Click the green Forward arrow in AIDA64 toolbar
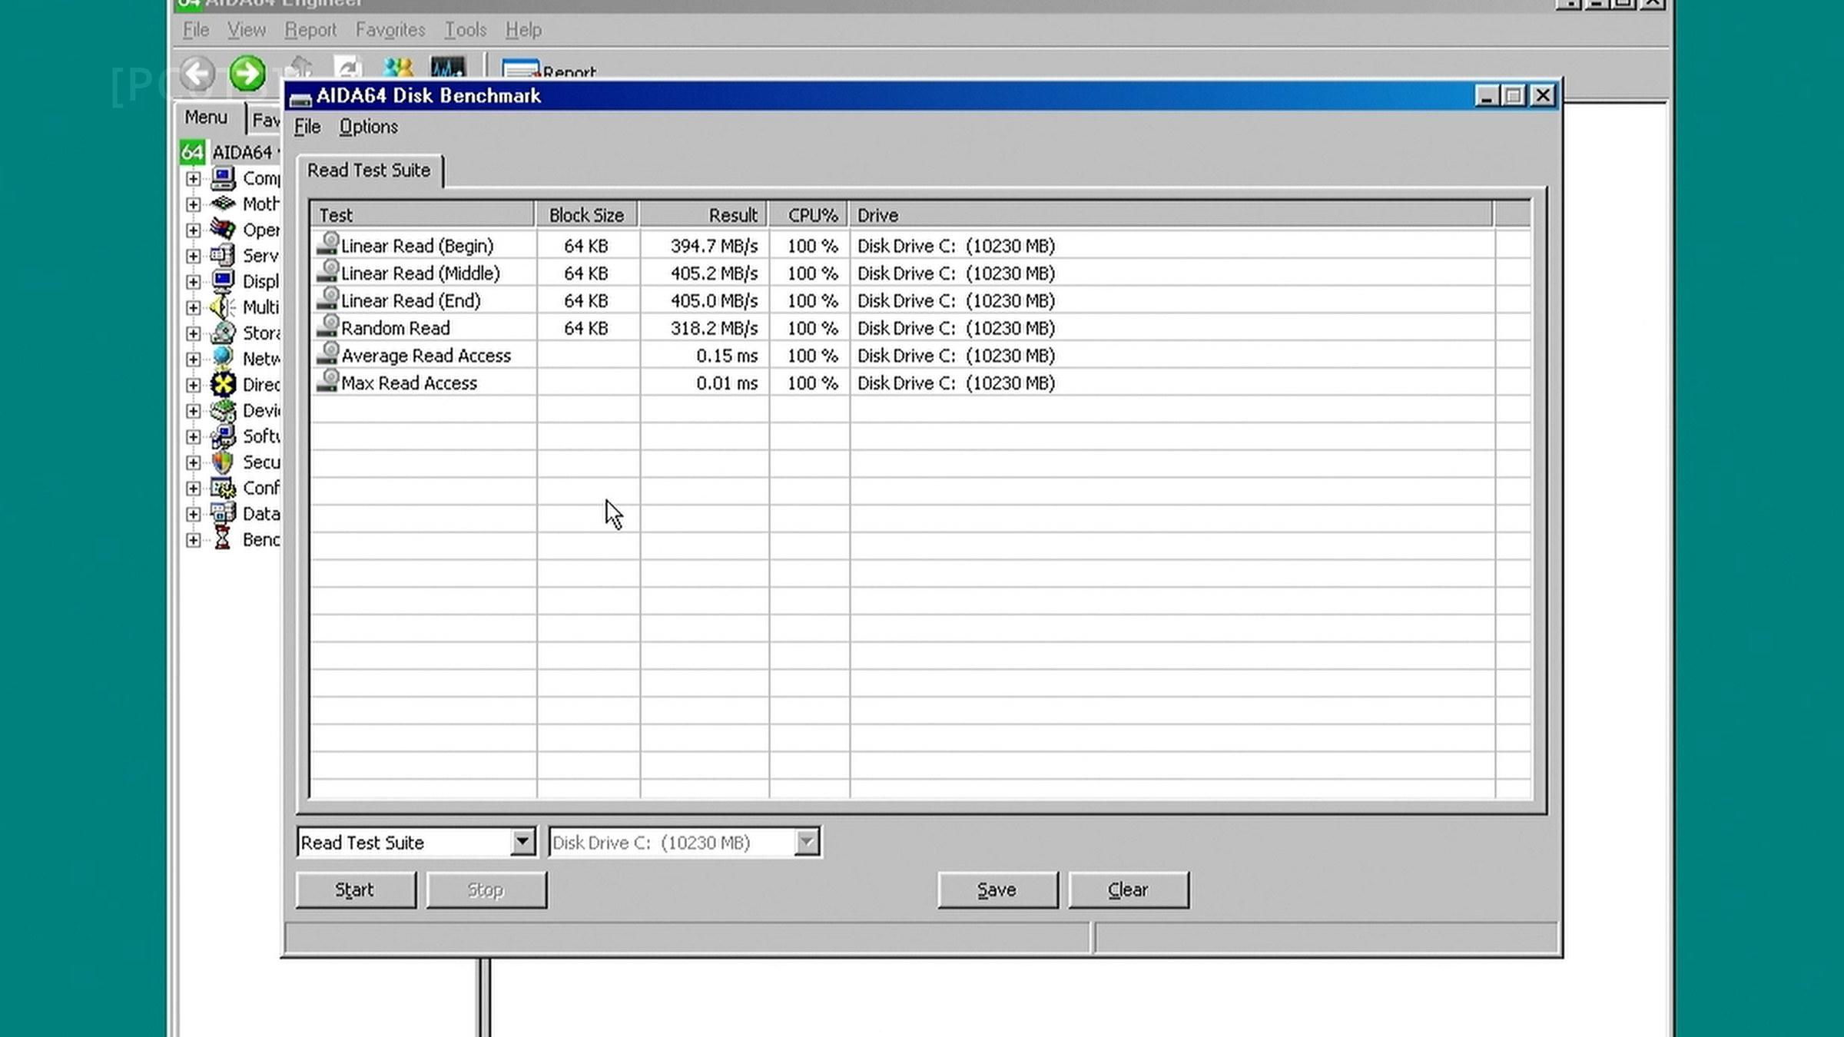This screenshot has height=1037, width=1844. click(247, 74)
